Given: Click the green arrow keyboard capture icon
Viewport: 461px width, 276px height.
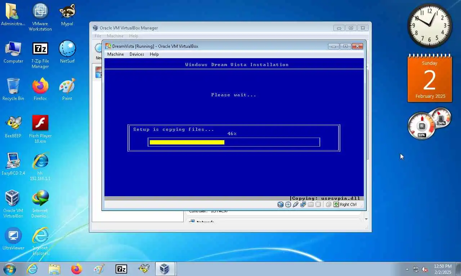Looking at the screenshot, I should pos(336,204).
